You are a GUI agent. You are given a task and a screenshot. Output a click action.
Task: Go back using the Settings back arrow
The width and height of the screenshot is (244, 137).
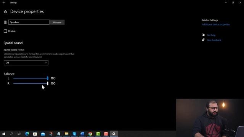(x=3, y=3)
